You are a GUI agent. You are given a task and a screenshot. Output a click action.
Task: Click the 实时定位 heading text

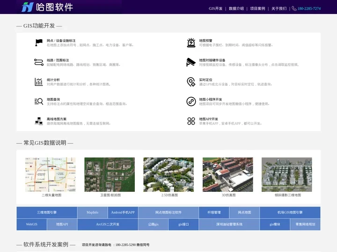(205, 80)
